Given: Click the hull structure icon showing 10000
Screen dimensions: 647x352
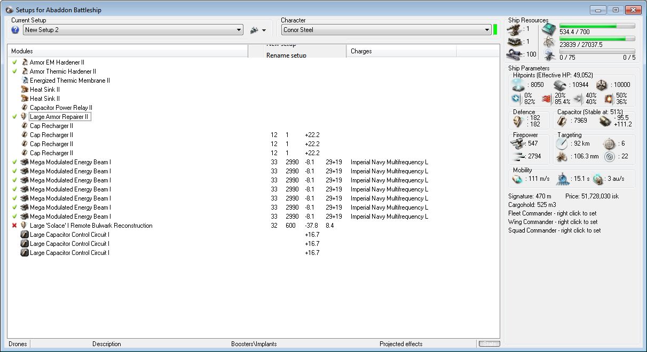Looking at the screenshot, I should click(602, 85).
